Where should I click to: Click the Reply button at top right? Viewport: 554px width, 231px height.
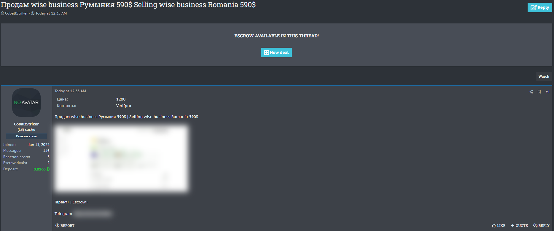coord(539,7)
